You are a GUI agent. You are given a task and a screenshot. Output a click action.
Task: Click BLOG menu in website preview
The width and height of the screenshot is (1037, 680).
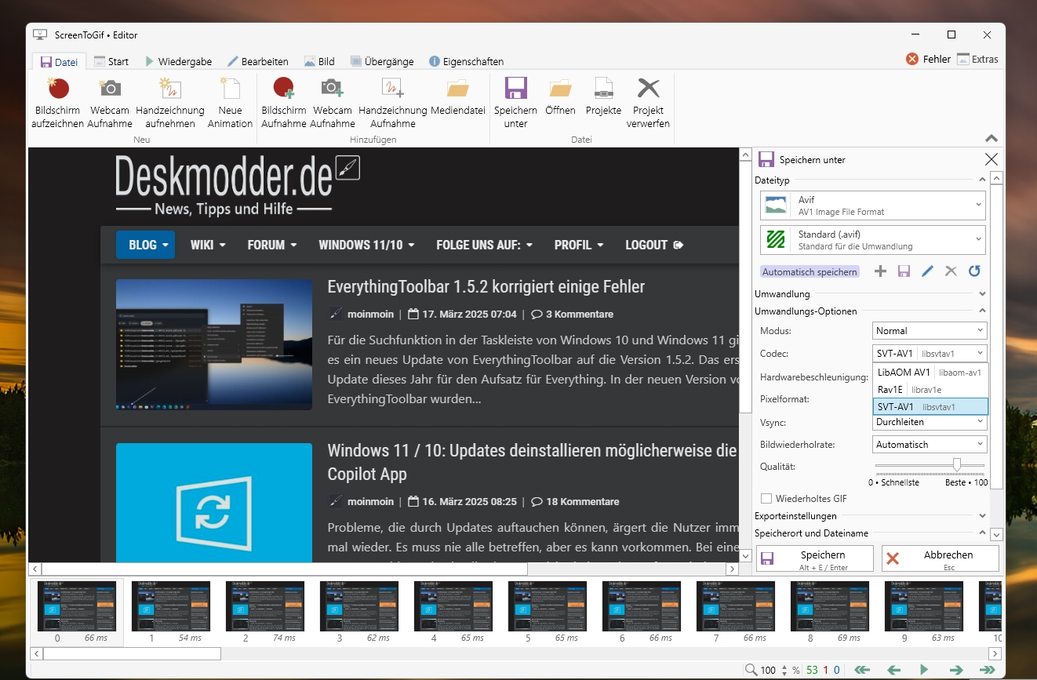pyautogui.click(x=145, y=245)
